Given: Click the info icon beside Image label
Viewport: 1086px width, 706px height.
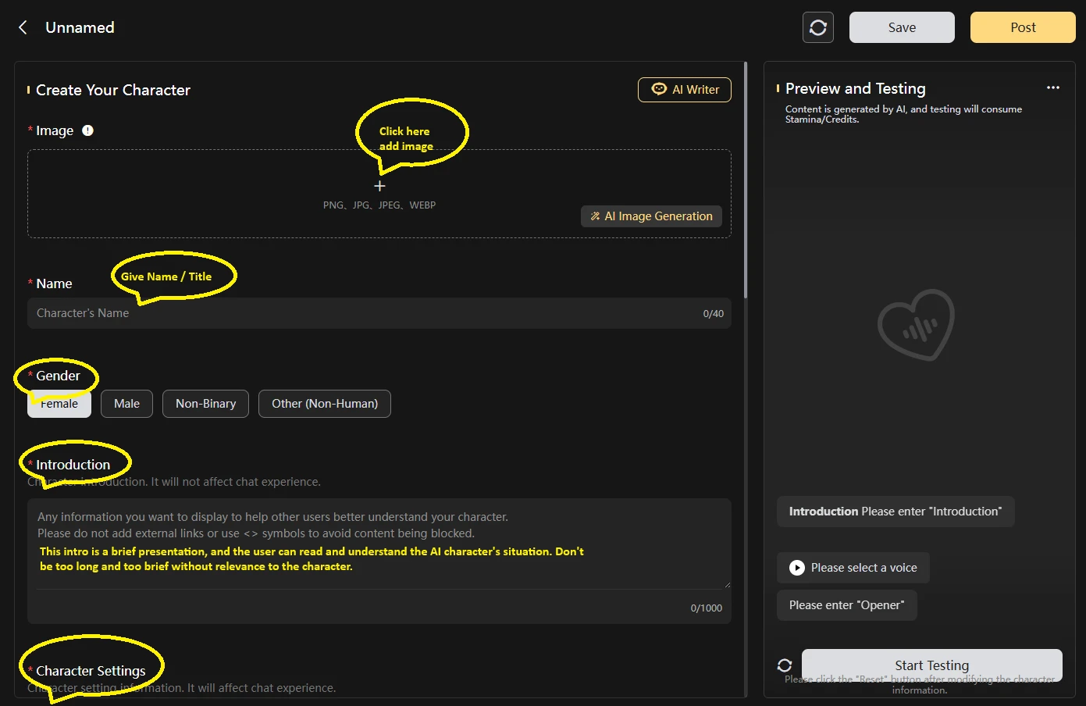Looking at the screenshot, I should (x=88, y=130).
